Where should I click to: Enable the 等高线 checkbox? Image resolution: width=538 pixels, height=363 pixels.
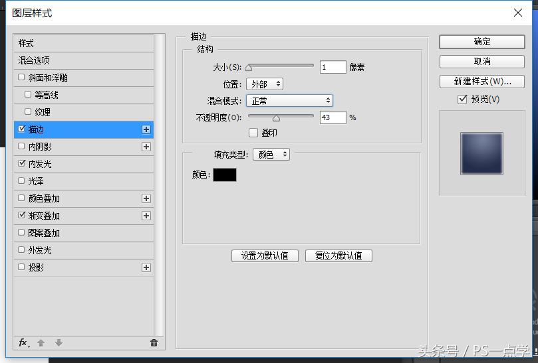point(28,94)
